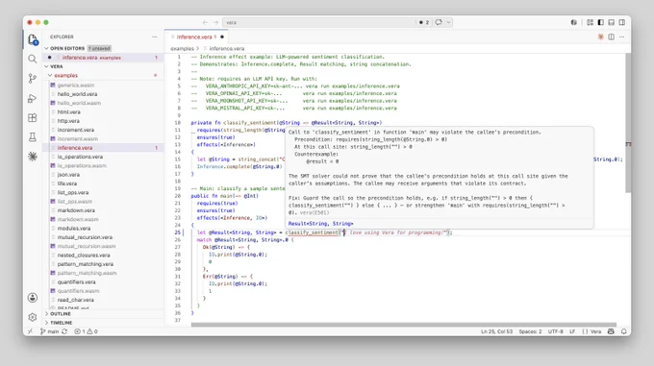The image size is (654, 366).
Task: Click the remote window icon in status bar
Action: (x=30, y=331)
